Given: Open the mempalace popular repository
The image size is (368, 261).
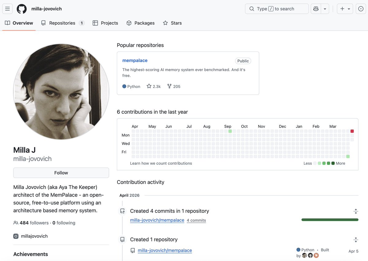Looking at the screenshot, I should [x=135, y=60].
